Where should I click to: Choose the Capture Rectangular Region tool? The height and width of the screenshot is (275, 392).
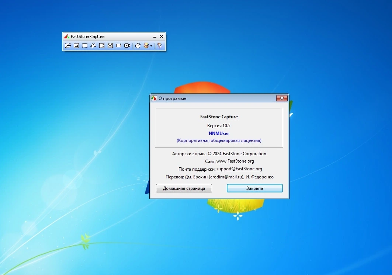(x=85, y=45)
